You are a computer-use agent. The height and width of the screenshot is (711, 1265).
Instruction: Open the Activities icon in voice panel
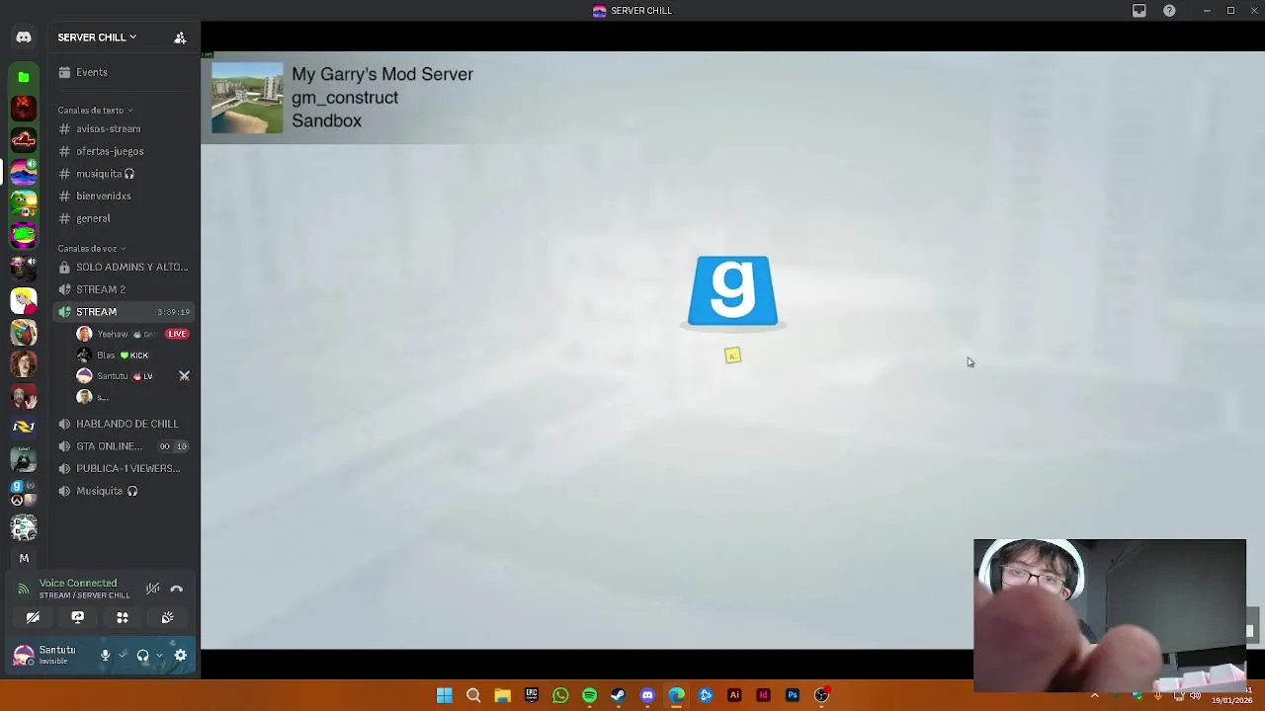(123, 618)
